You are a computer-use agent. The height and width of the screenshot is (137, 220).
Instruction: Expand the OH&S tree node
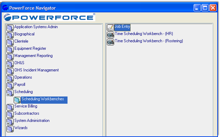click(x=8, y=66)
